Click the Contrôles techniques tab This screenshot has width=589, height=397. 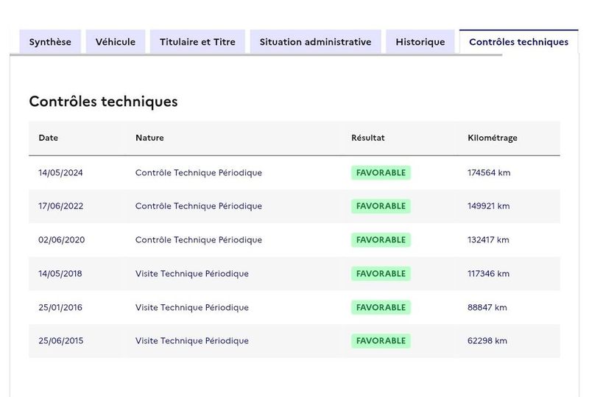519,42
